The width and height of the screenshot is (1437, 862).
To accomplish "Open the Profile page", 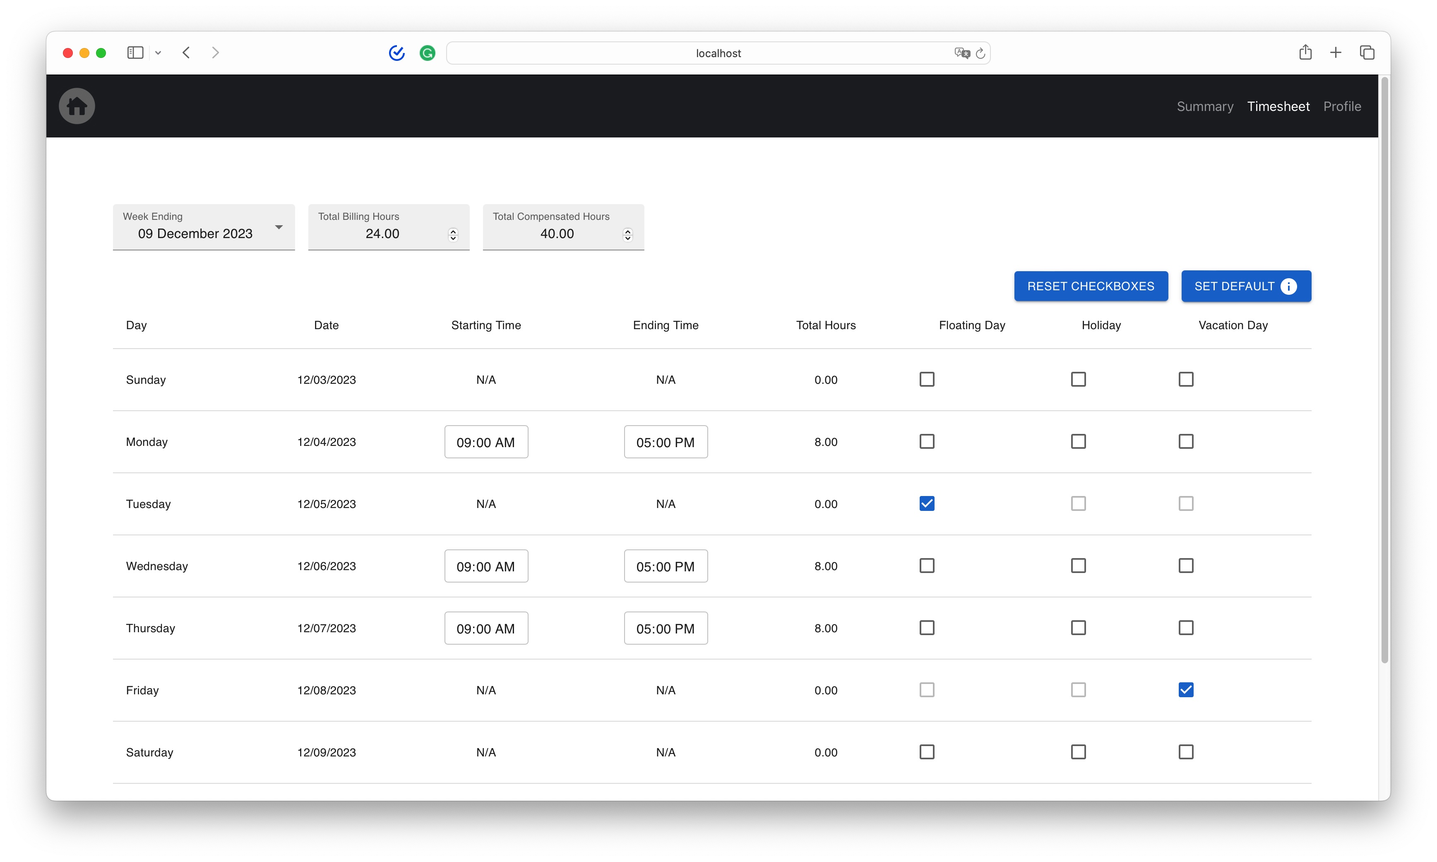I will click(1342, 106).
